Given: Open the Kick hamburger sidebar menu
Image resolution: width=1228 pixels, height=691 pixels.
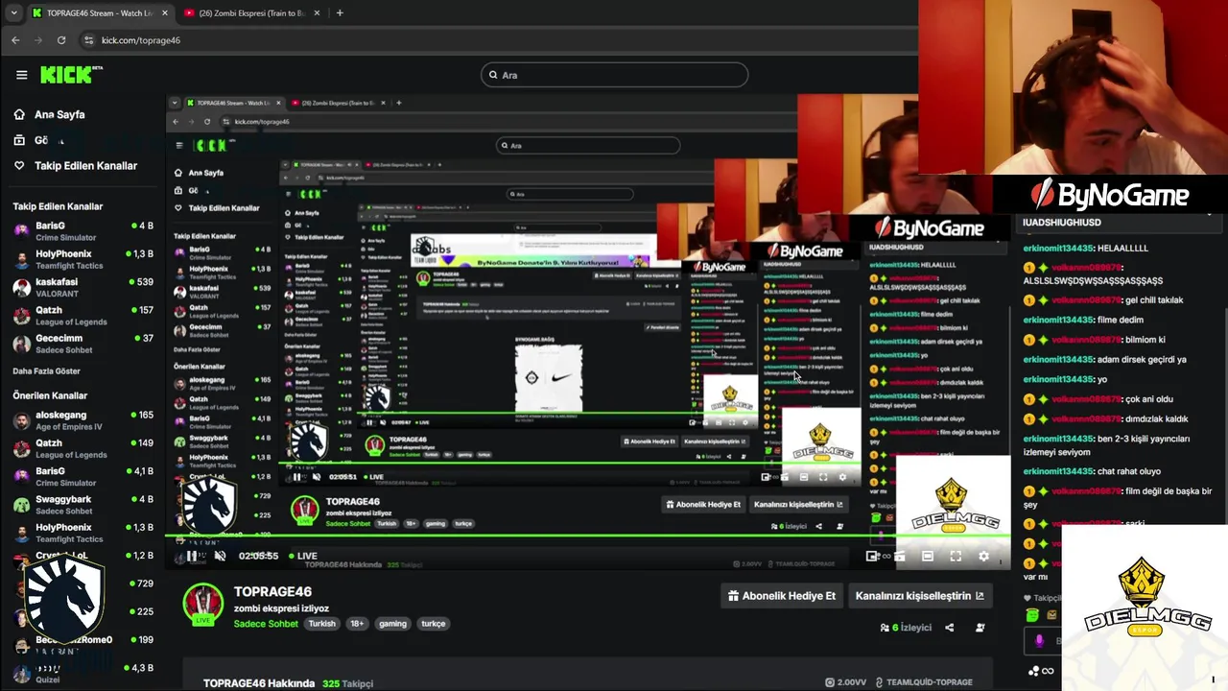Looking at the screenshot, I should 21,75.
